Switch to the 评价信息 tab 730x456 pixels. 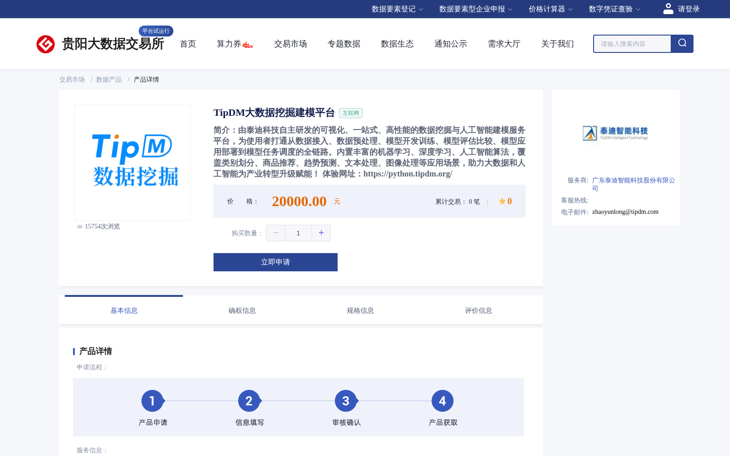point(479,311)
